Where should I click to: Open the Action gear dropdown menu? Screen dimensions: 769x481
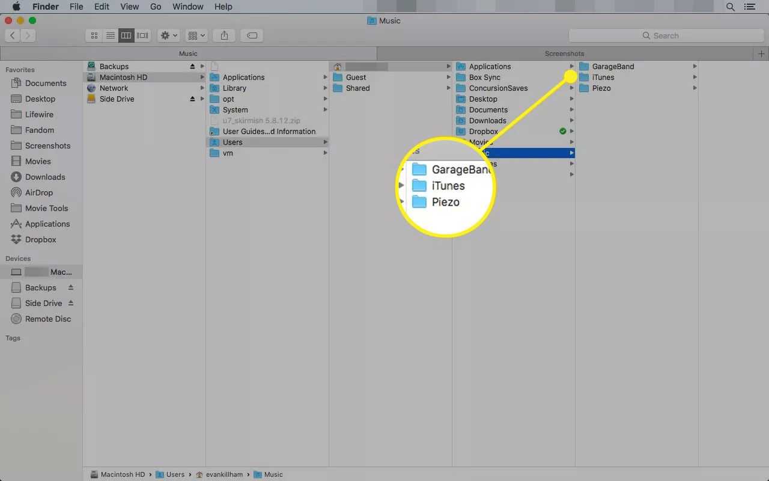(x=168, y=35)
